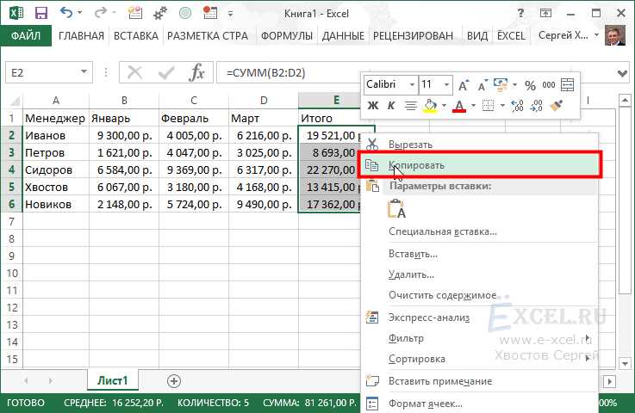Click vertical scrollbar down arrow
635x413 pixels.
625,364
